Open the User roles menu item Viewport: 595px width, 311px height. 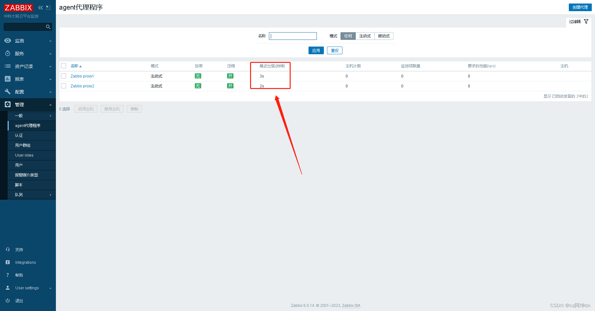tap(32, 155)
